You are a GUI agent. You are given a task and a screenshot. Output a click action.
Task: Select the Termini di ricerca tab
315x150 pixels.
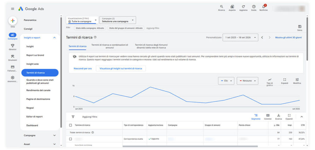pos(78,46)
